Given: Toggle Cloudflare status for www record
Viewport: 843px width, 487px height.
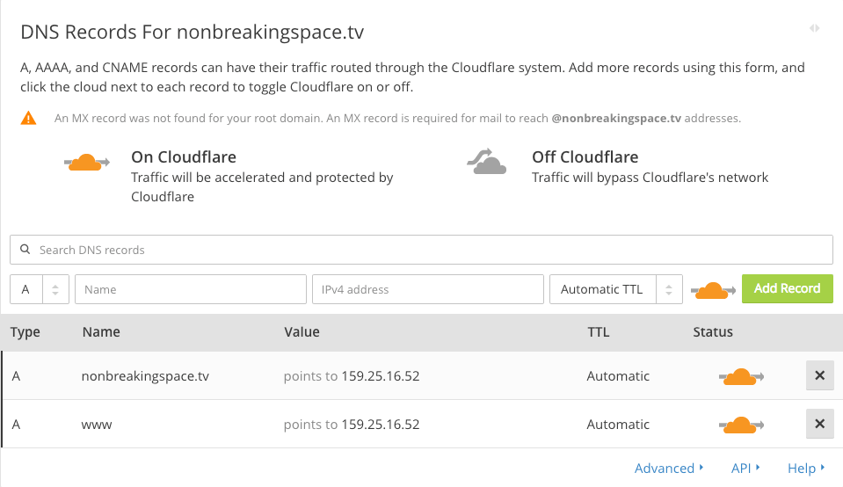Looking at the screenshot, I should [741, 425].
